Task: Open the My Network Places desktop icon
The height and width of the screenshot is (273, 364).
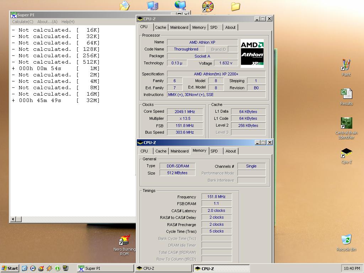Action: (x=180, y=6)
